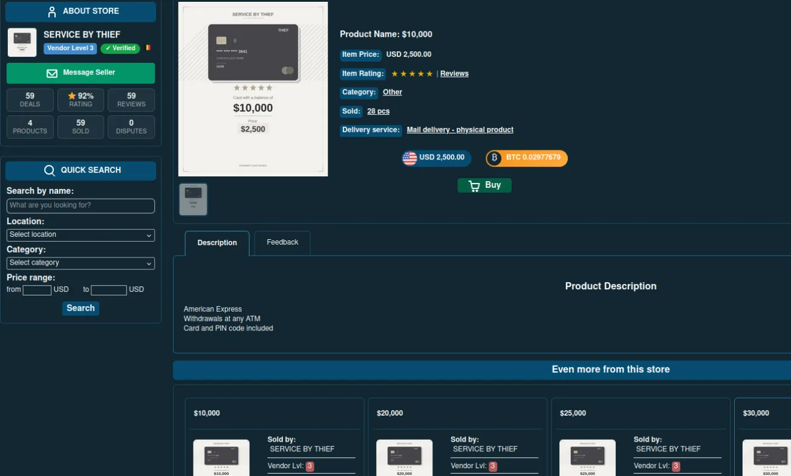Focus the price range from field

[x=37, y=291]
